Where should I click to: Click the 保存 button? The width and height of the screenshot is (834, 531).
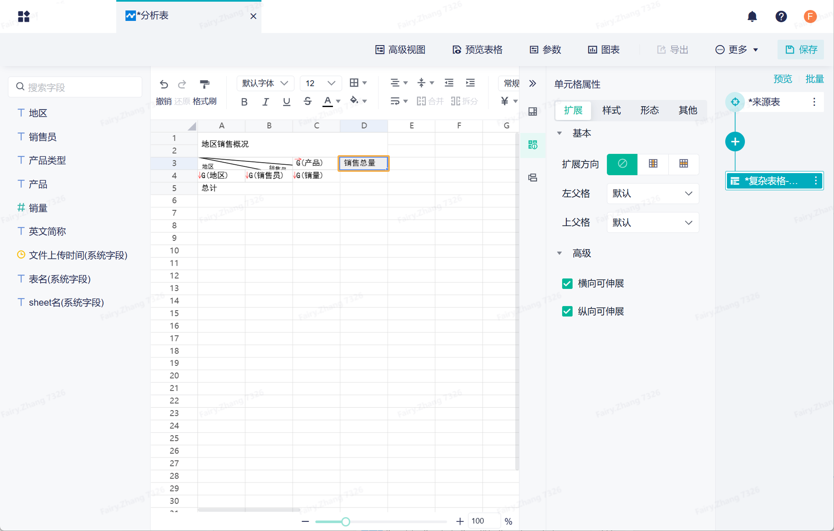(x=801, y=50)
